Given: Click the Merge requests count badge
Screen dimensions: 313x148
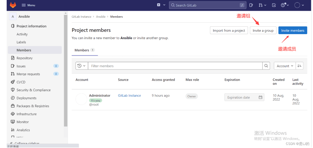Looking at the screenshot, I should (x=56, y=74).
